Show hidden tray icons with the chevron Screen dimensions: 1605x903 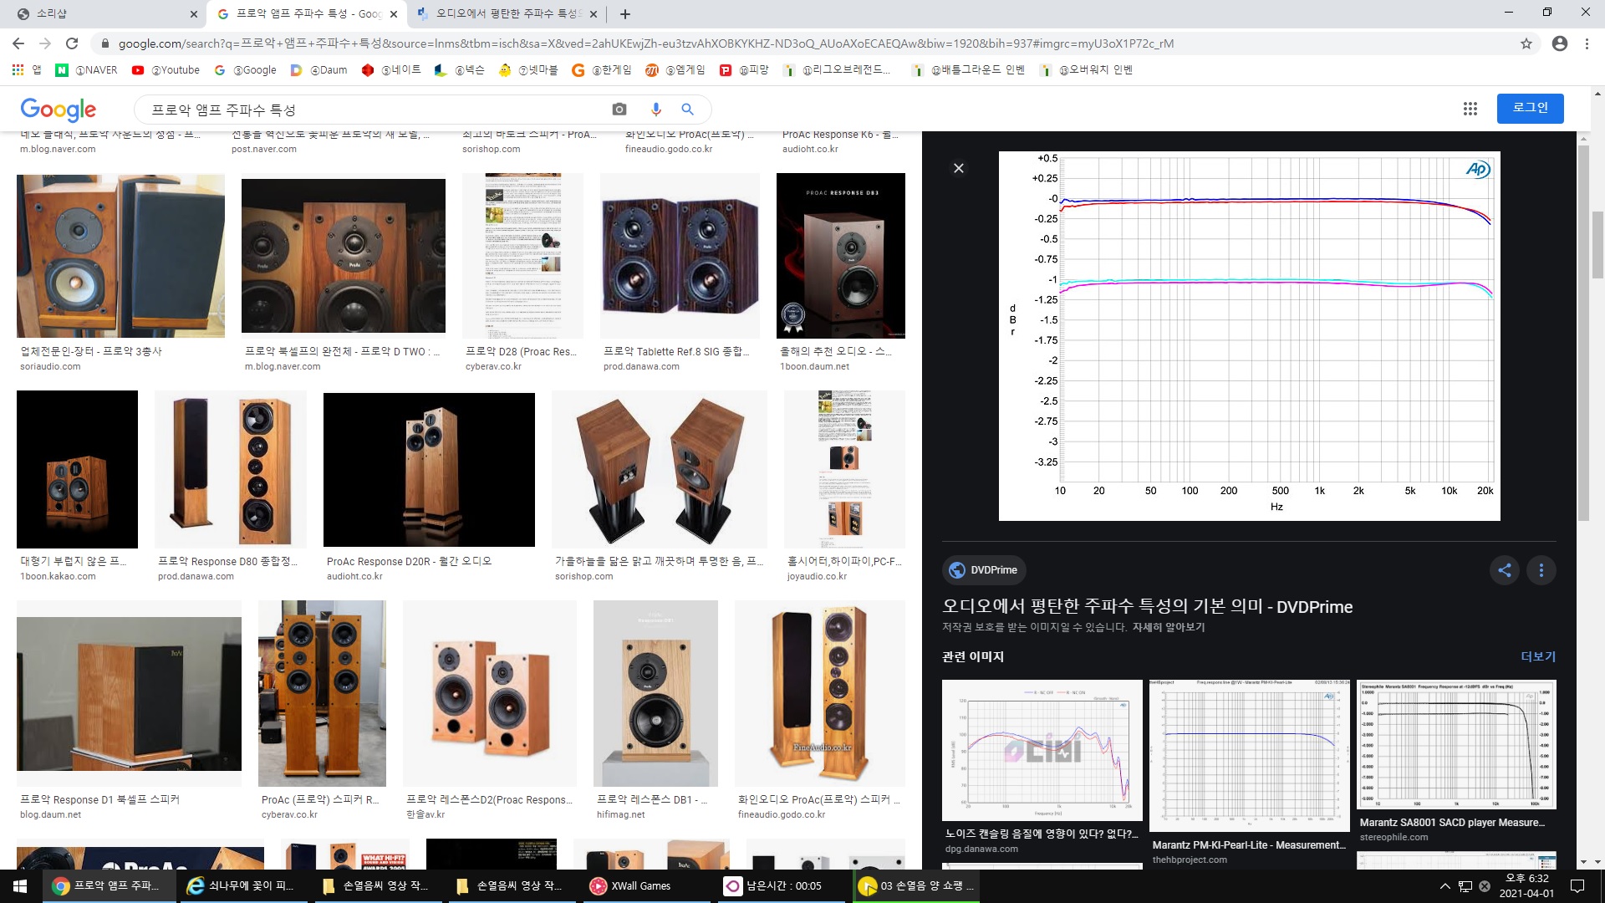[1444, 886]
